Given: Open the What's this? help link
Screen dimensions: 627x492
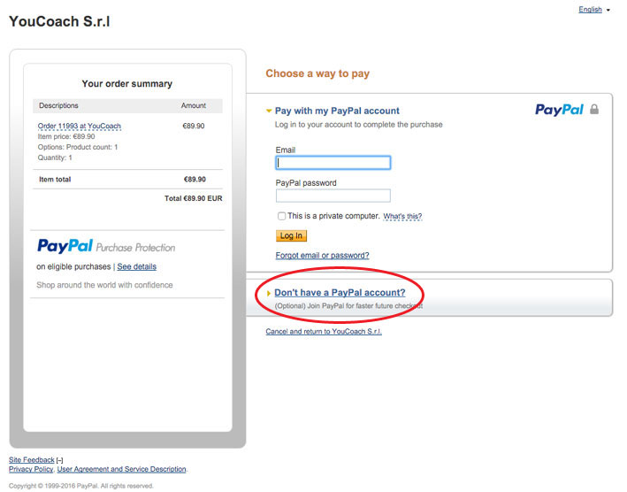Looking at the screenshot, I should point(402,217).
